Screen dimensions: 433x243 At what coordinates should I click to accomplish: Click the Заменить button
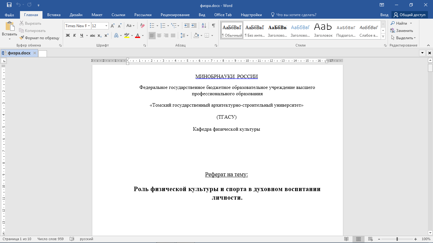click(402, 31)
